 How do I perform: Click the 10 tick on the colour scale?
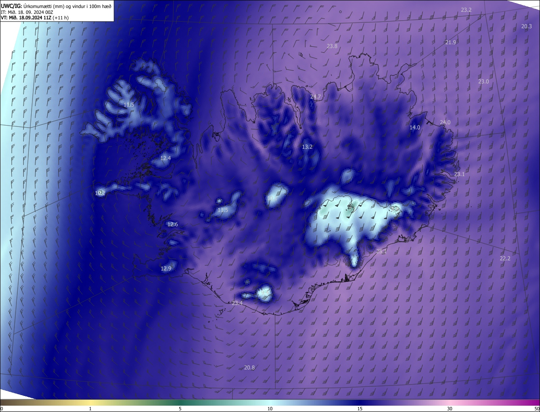click(x=270, y=409)
